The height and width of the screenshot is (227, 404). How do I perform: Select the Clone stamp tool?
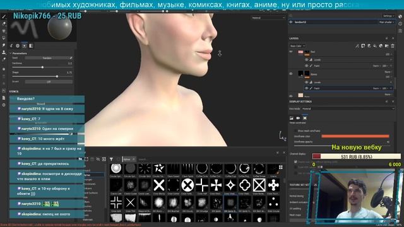pyautogui.click(x=4, y=52)
